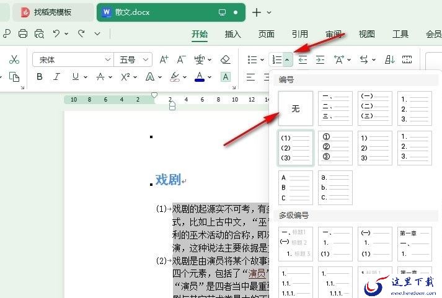Image resolution: width=442 pixels, height=298 pixels.
Task: Click the clear formatting eraser icon
Action: (225, 59)
